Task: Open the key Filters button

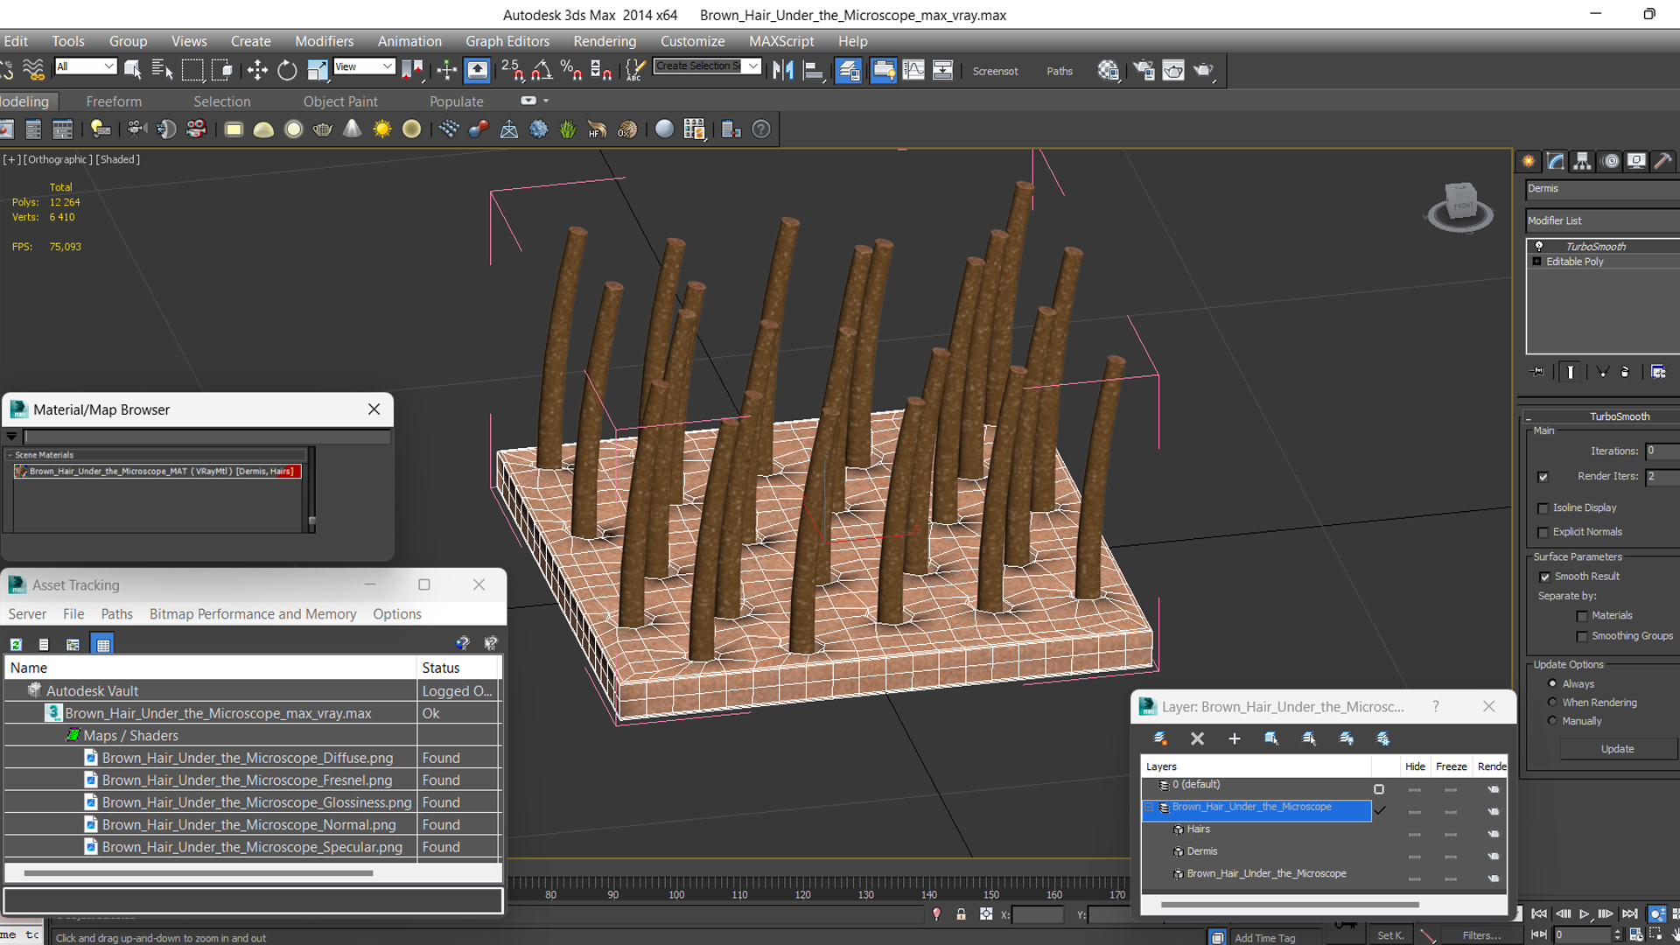Action: point(1480,935)
